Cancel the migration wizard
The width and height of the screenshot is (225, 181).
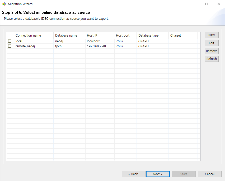(x=210, y=174)
